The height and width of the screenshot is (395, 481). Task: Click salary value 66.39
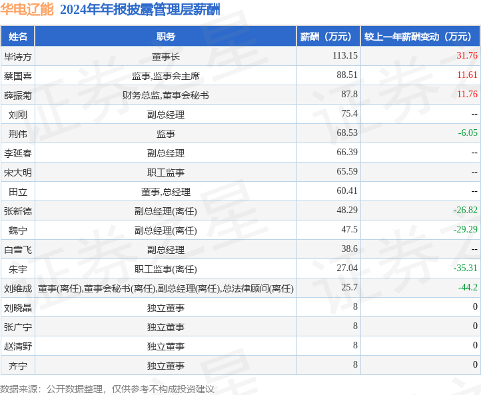pyautogui.click(x=347, y=152)
